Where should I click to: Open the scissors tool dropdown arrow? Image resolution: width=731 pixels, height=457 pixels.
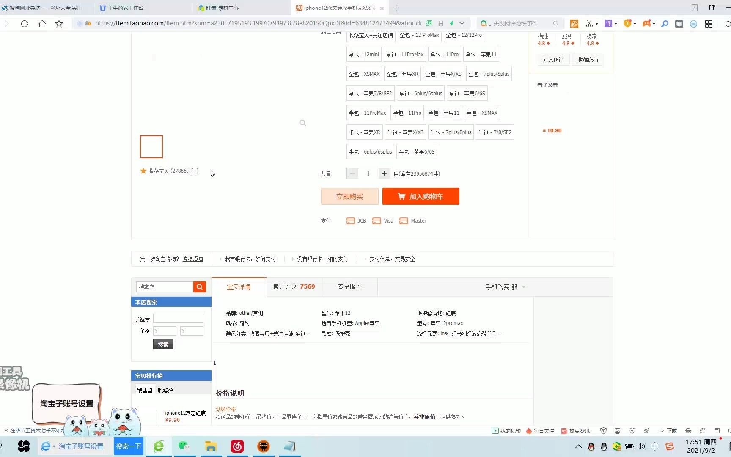pos(596,24)
